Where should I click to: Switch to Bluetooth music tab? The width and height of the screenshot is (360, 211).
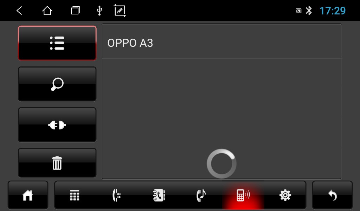[201, 196]
